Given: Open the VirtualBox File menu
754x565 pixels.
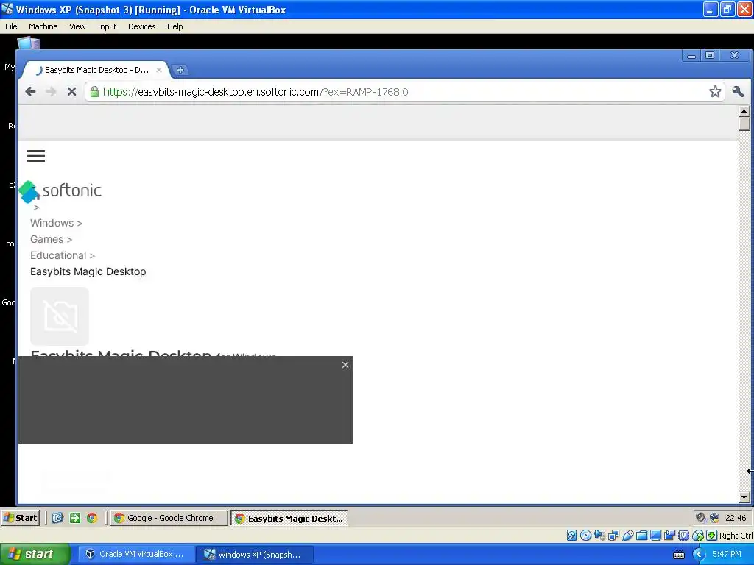Looking at the screenshot, I should point(11,26).
